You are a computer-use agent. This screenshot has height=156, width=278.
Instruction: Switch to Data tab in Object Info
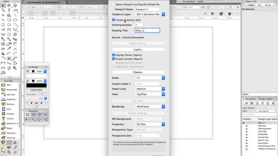click(260, 5)
